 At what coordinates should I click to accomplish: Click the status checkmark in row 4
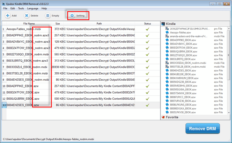(x=147, y=48)
